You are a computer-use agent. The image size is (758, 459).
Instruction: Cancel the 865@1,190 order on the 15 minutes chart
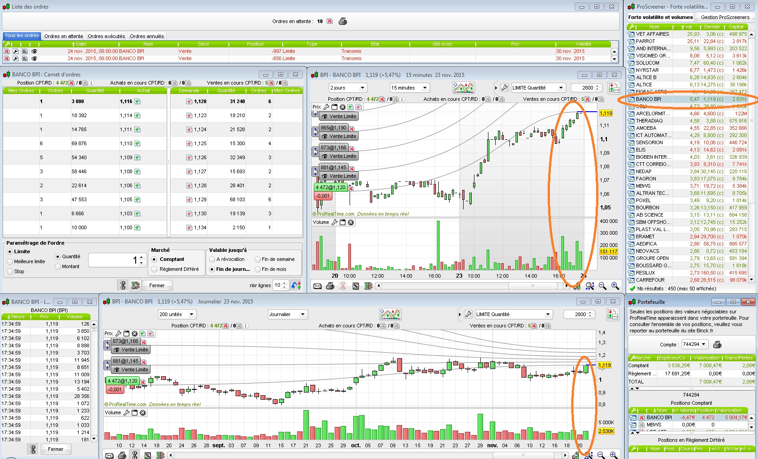pyautogui.click(x=352, y=128)
